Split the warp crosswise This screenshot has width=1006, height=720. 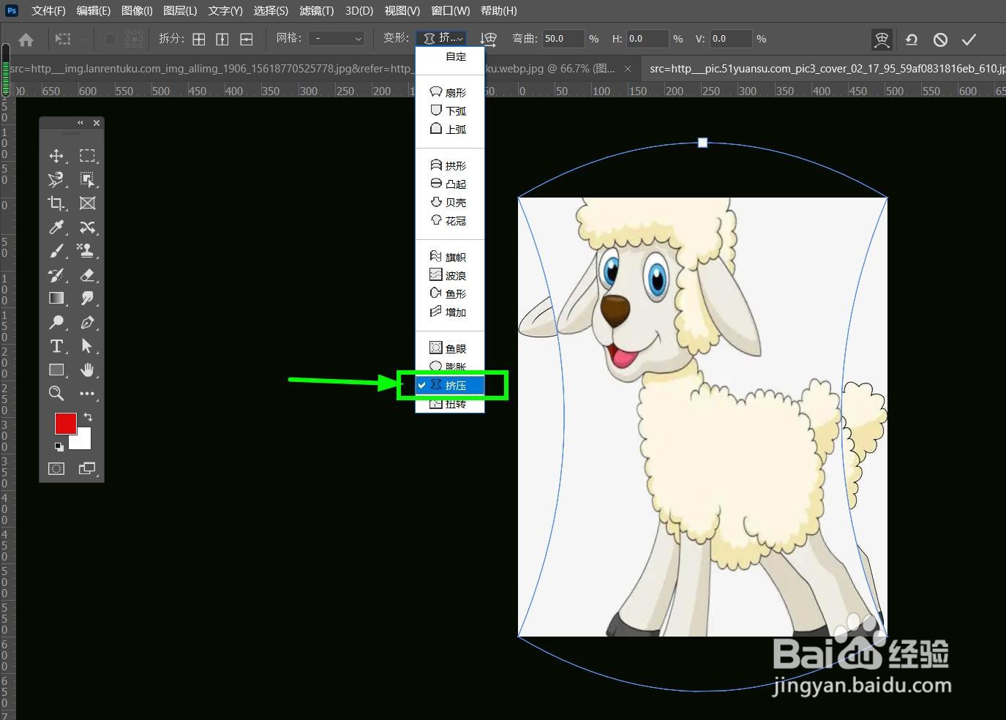tap(199, 40)
